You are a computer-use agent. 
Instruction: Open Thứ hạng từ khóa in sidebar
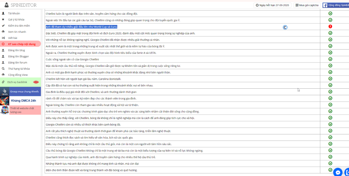click(19, 69)
